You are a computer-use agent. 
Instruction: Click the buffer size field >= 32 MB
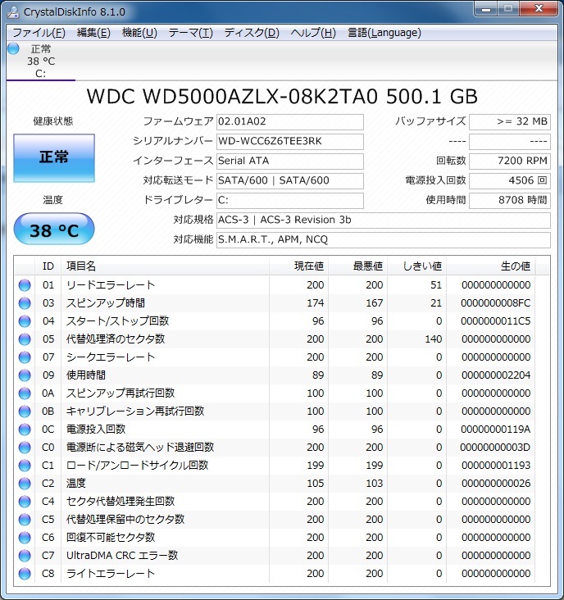click(x=510, y=122)
